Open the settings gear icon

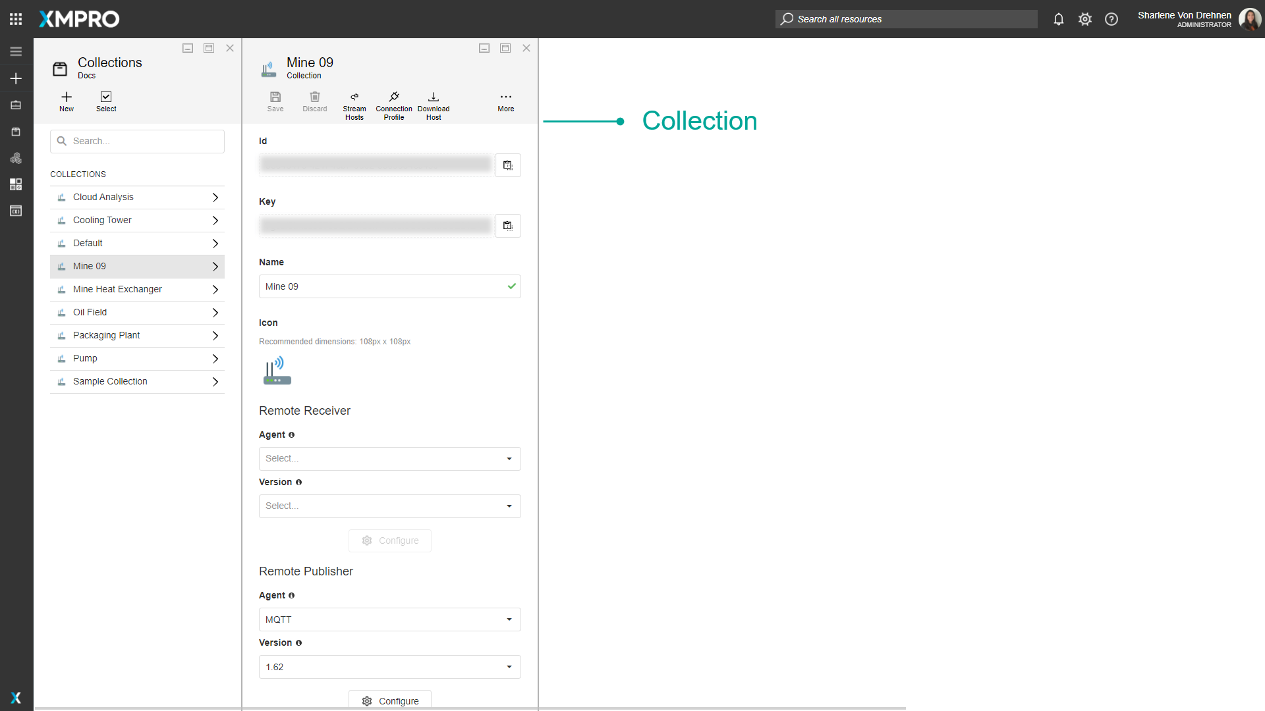(1084, 19)
